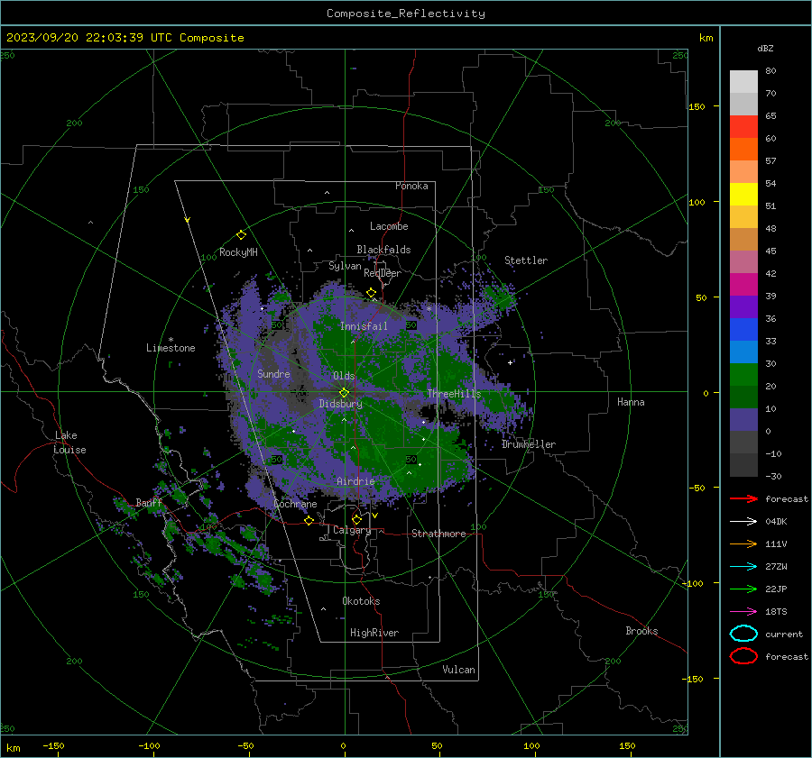Click the yellow diamond marker near Cochrane

pyautogui.click(x=309, y=520)
